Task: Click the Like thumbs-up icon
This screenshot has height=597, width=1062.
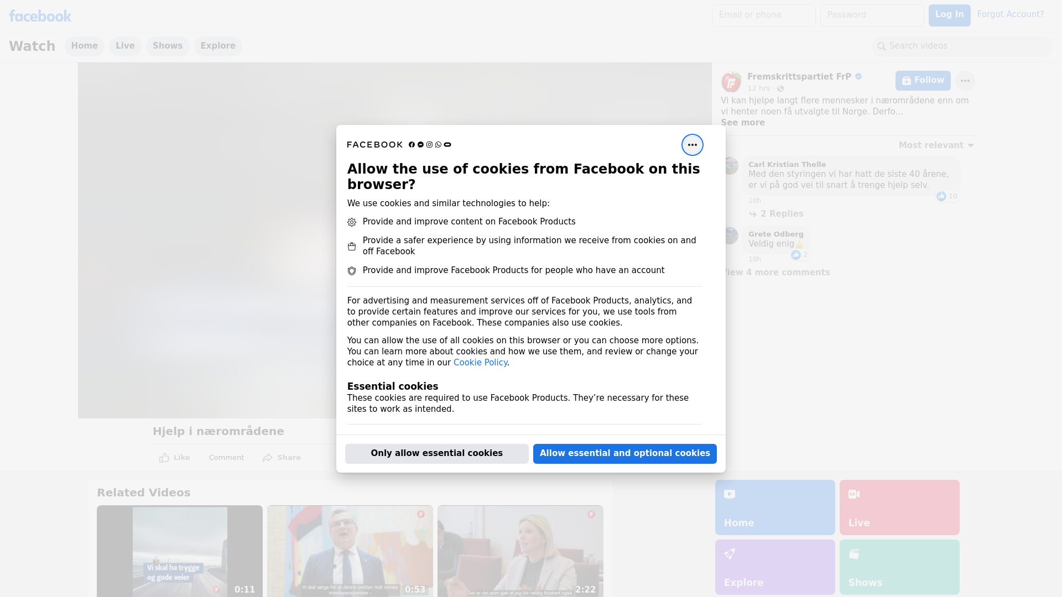Action: (164, 458)
